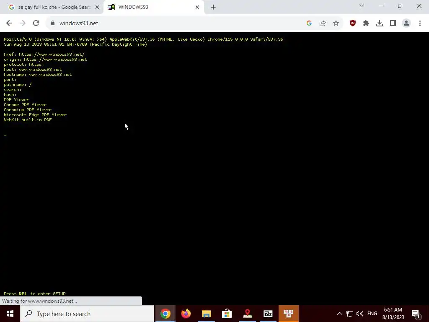429x322 pixels.
Task: Click the Mozilla/5.0 user agent line
Action: pyautogui.click(x=143, y=39)
